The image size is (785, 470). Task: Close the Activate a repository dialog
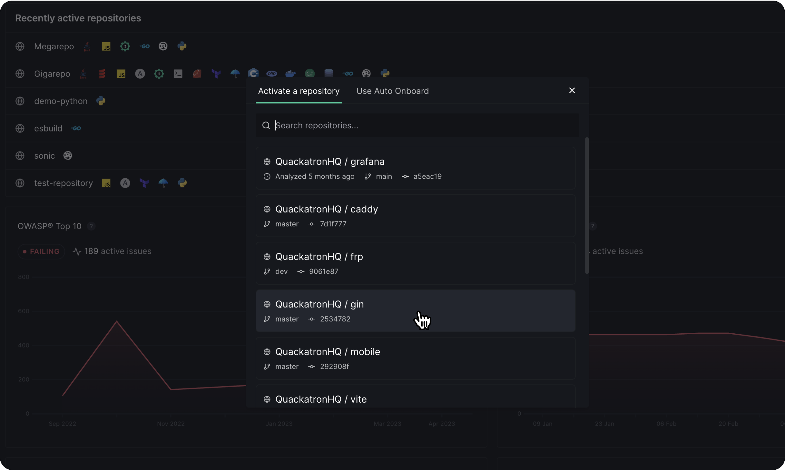tap(572, 91)
